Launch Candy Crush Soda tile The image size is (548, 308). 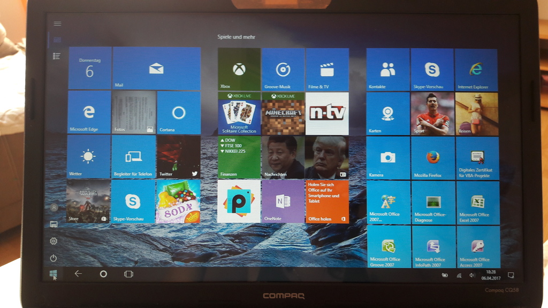[x=178, y=202]
